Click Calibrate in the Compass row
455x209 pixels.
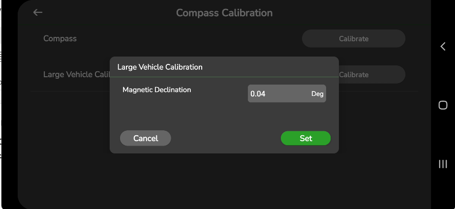pyautogui.click(x=353, y=38)
